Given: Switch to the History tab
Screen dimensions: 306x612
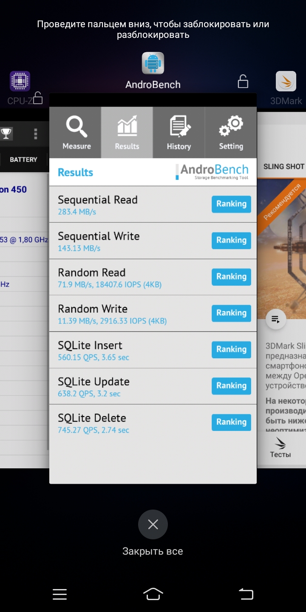Looking at the screenshot, I should [179, 133].
